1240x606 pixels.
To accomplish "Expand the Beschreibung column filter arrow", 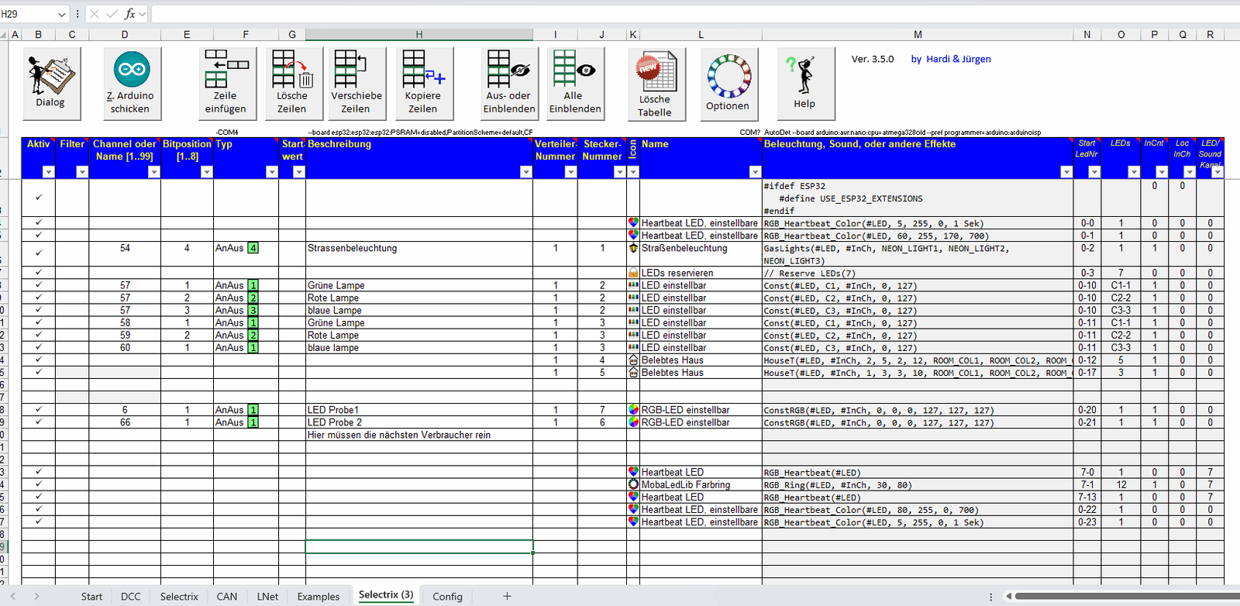I will point(525,172).
